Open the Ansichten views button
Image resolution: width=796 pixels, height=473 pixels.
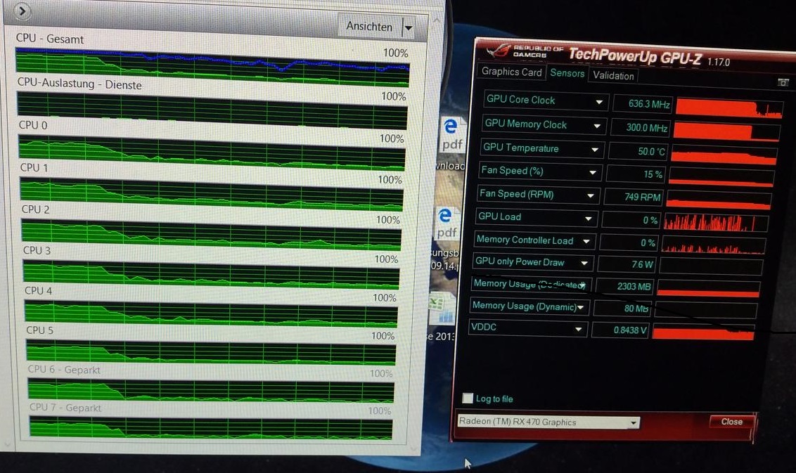click(x=370, y=27)
